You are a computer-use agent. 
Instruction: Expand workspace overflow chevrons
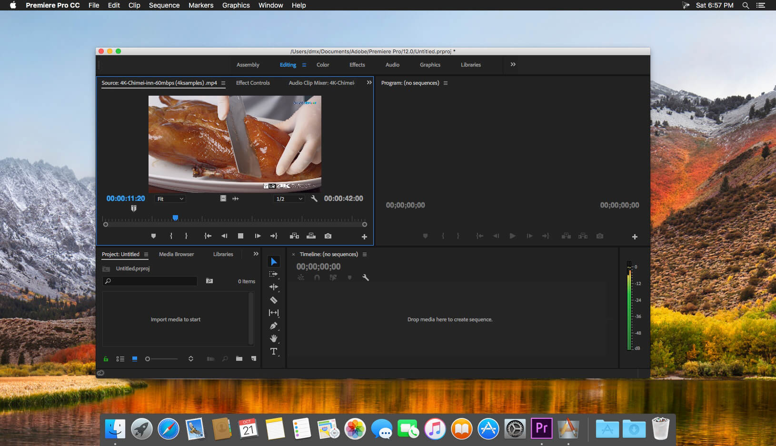coord(513,64)
